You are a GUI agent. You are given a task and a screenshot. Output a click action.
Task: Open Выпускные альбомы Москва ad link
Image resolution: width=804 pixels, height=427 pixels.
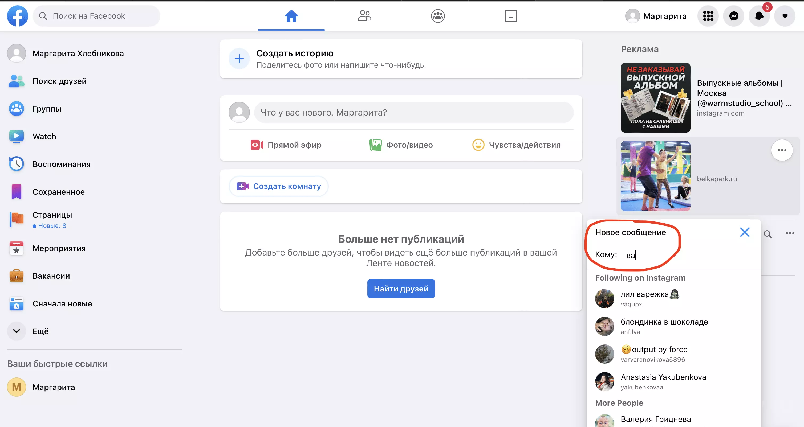[x=744, y=93]
